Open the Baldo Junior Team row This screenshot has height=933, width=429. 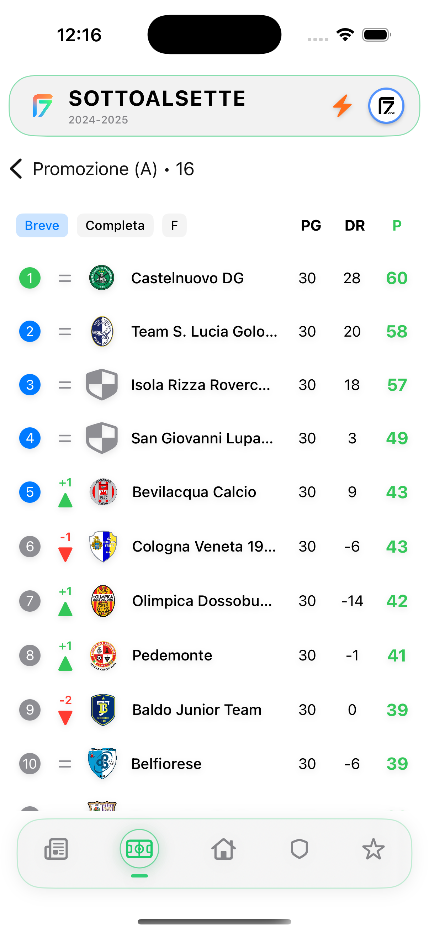click(197, 710)
